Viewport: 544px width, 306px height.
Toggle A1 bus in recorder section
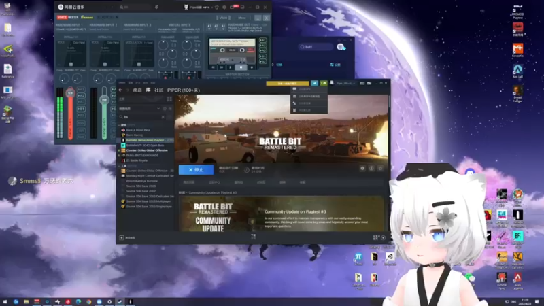pyautogui.click(x=262, y=40)
